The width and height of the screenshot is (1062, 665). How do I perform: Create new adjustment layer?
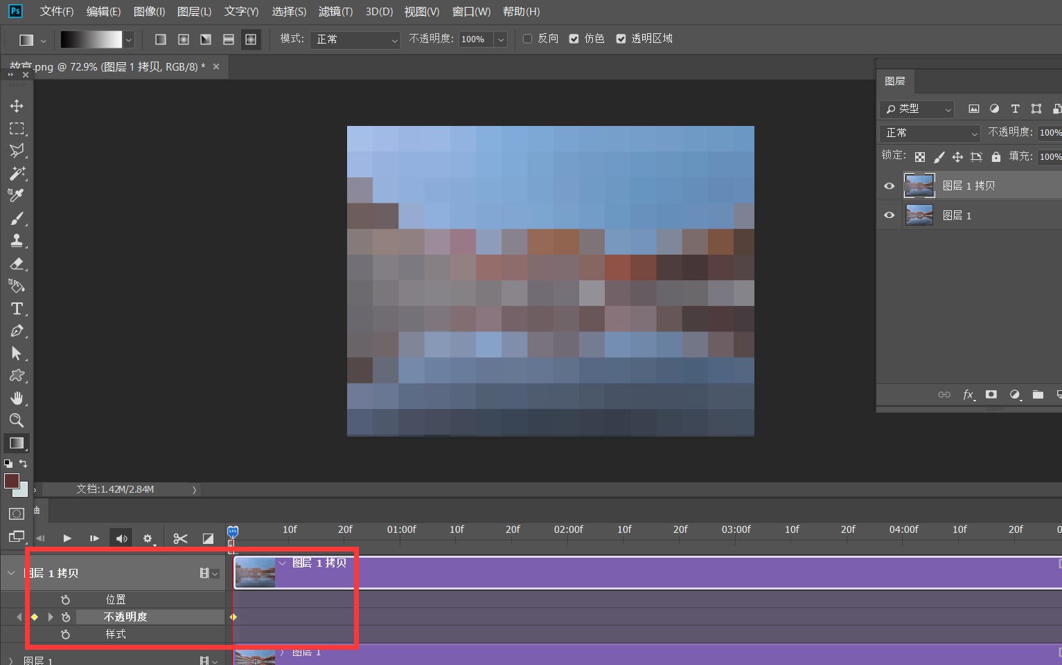click(1015, 394)
